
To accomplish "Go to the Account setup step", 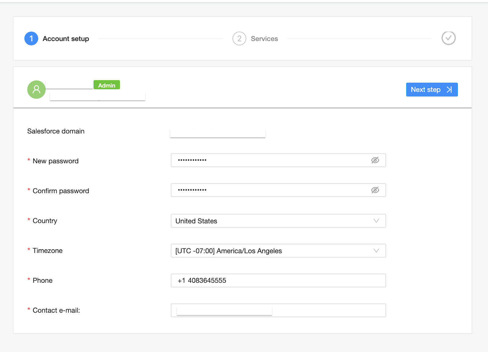I will click(x=66, y=39).
